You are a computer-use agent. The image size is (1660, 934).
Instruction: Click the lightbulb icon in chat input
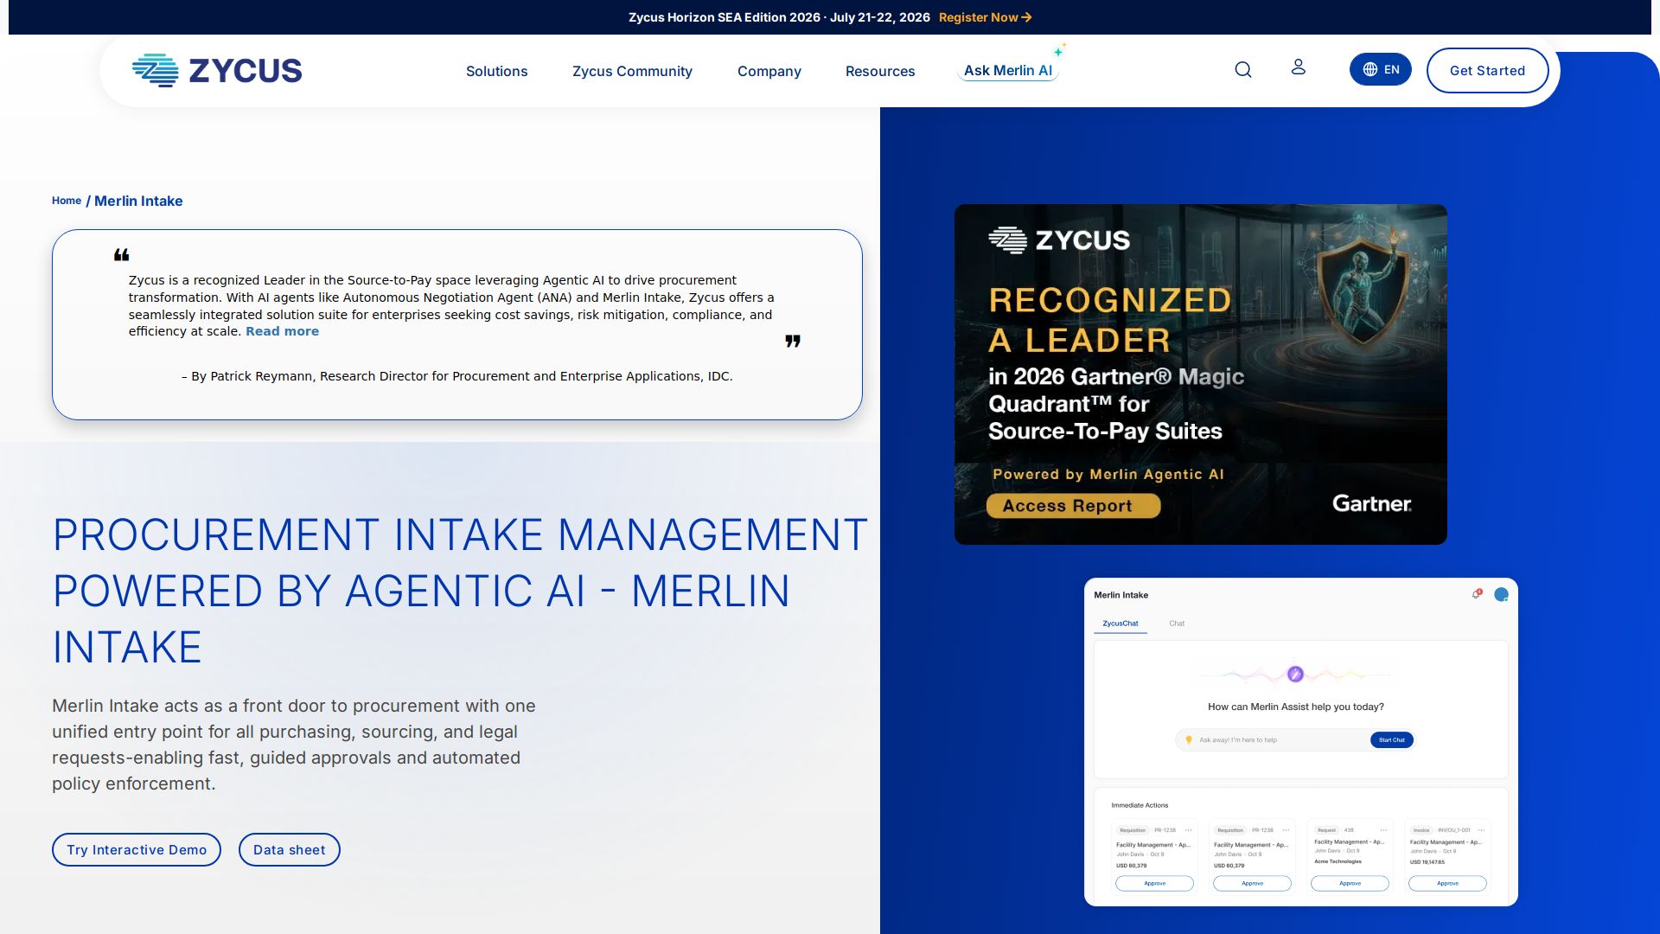point(1189,740)
